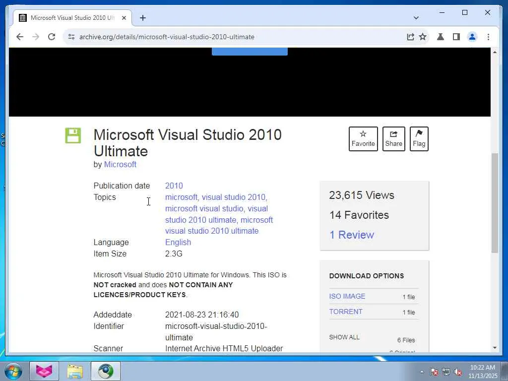Open a new browser tab
The image size is (508, 381).
pos(143,18)
